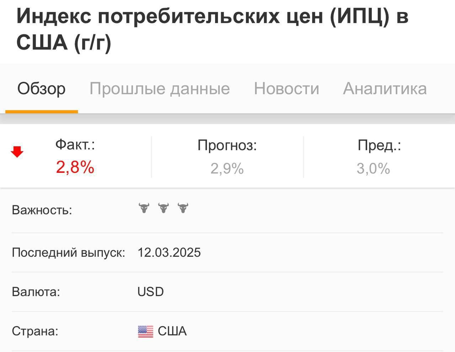Image resolution: width=455 pixels, height=352 pixels.
Task: Select the actual value 2,8%
Action: click(75, 167)
